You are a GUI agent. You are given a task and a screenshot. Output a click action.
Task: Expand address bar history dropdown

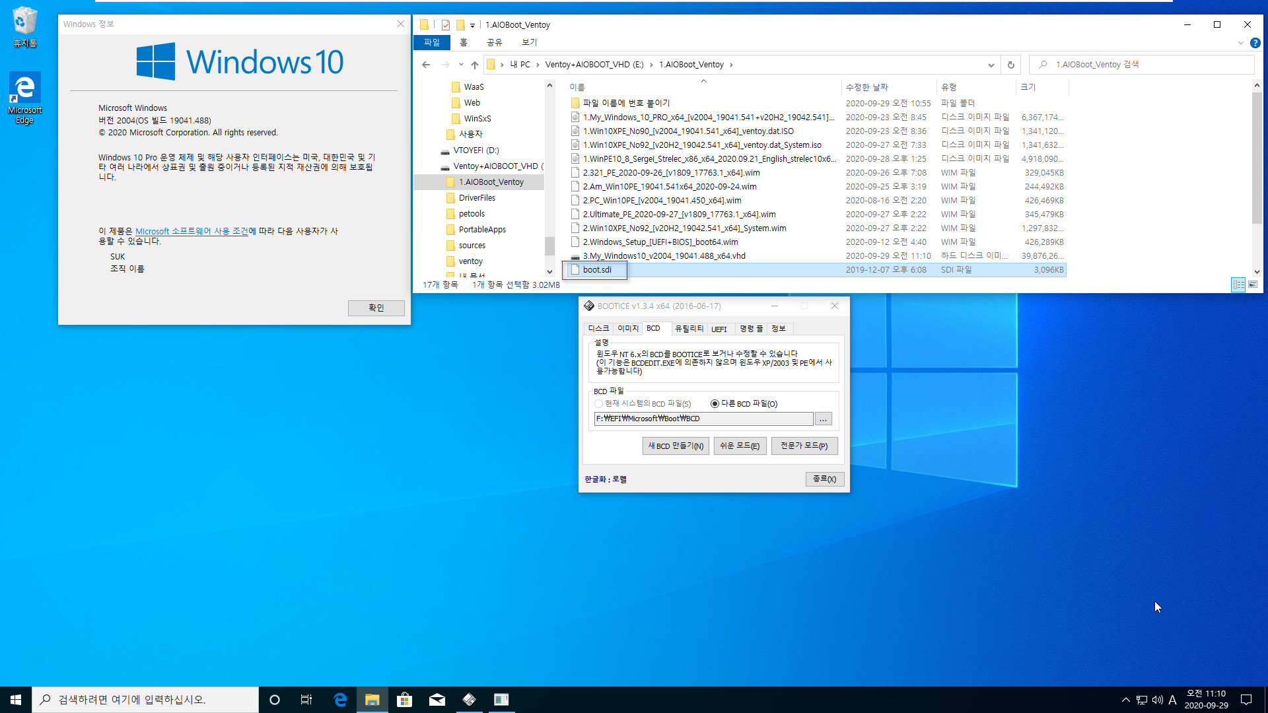[991, 65]
